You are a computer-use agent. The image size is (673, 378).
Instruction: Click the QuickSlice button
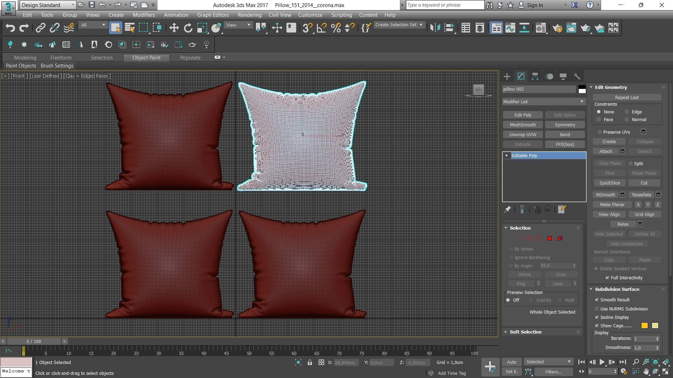pos(610,183)
